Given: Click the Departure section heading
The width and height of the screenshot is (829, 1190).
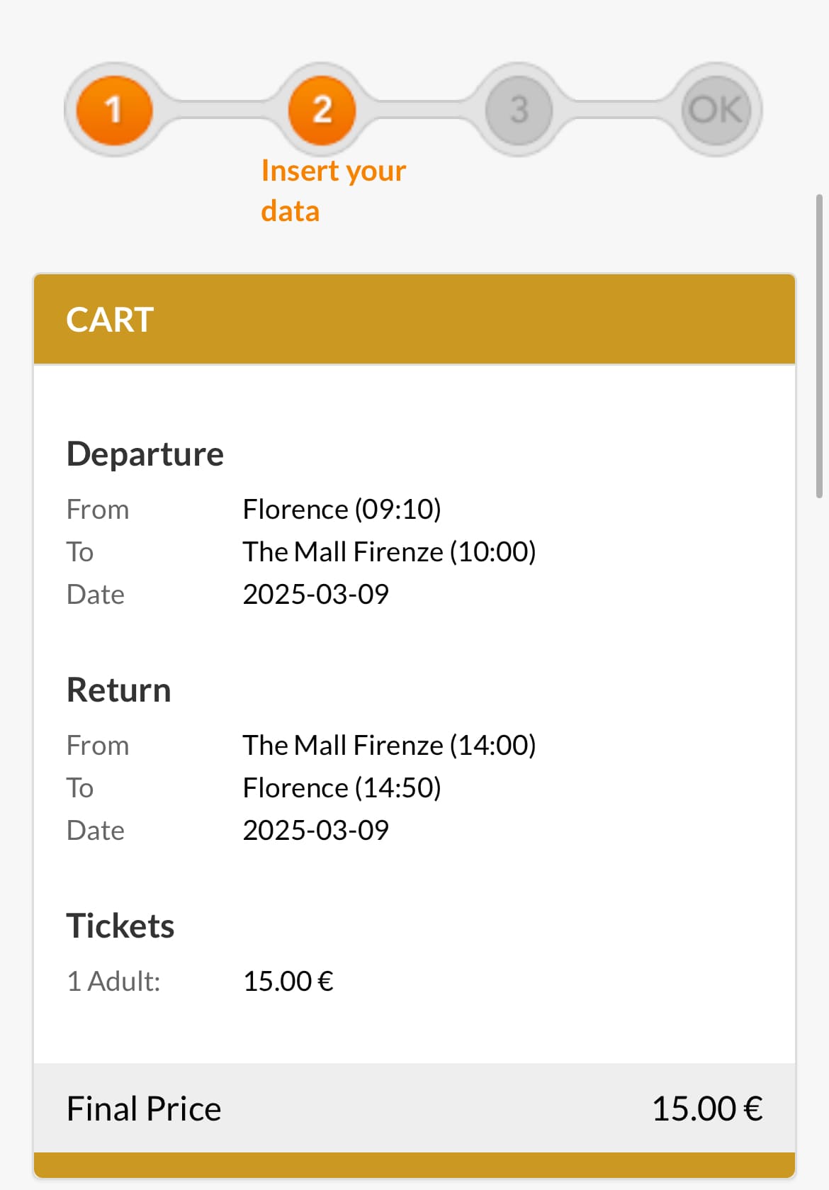Looking at the screenshot, I should 145,454.
